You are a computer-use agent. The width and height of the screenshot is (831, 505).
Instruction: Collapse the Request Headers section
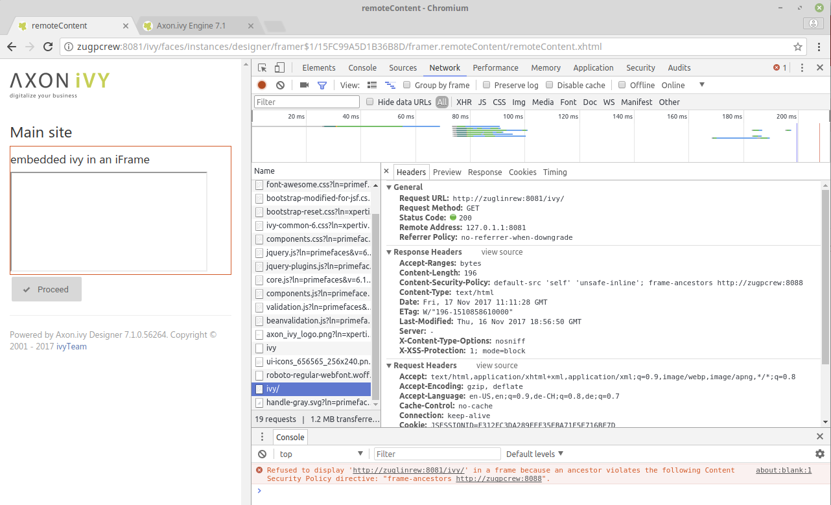click(390, 366)
